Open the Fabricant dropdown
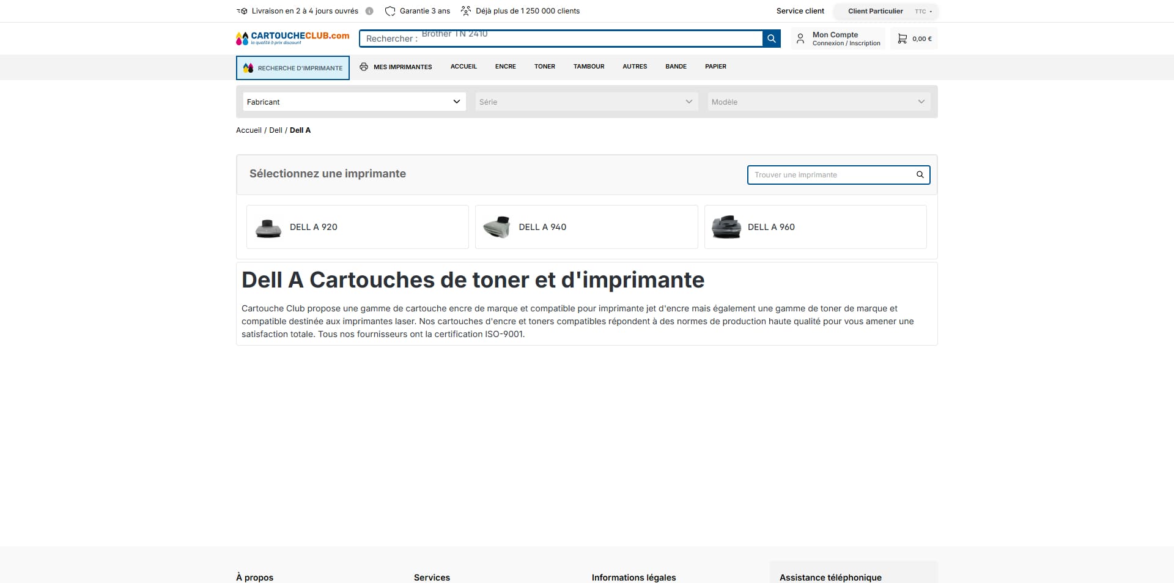Screen dimensions: 1174x583 [x=354, y=102]
